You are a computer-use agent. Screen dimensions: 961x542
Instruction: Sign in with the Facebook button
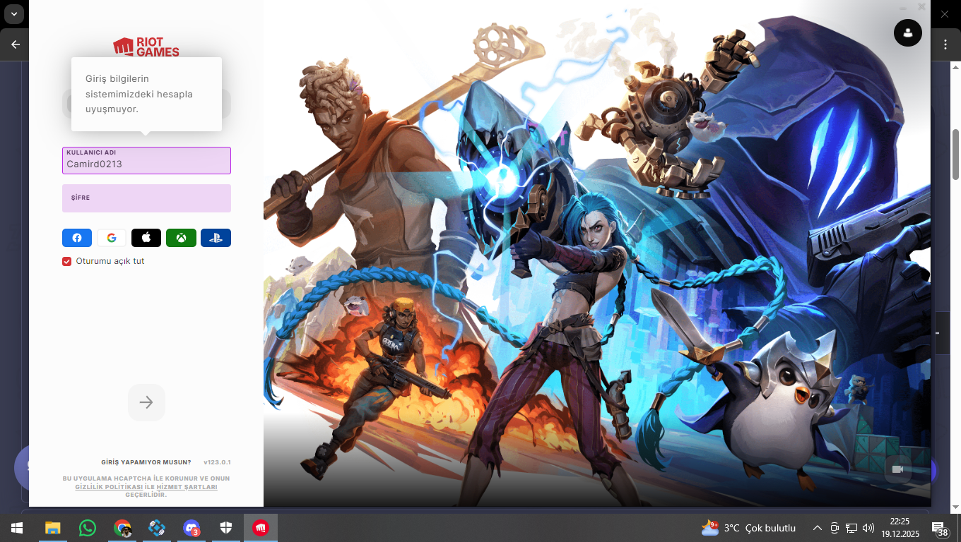pyautogui.click(x=77, y=238)
